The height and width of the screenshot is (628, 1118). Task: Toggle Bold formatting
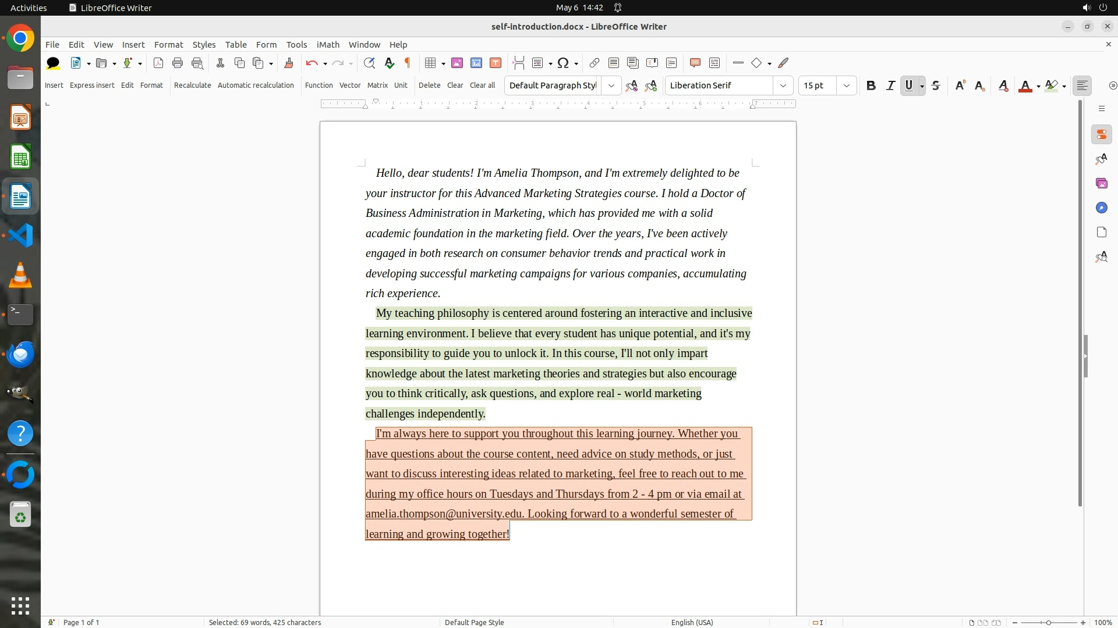(x=871, y=85)
